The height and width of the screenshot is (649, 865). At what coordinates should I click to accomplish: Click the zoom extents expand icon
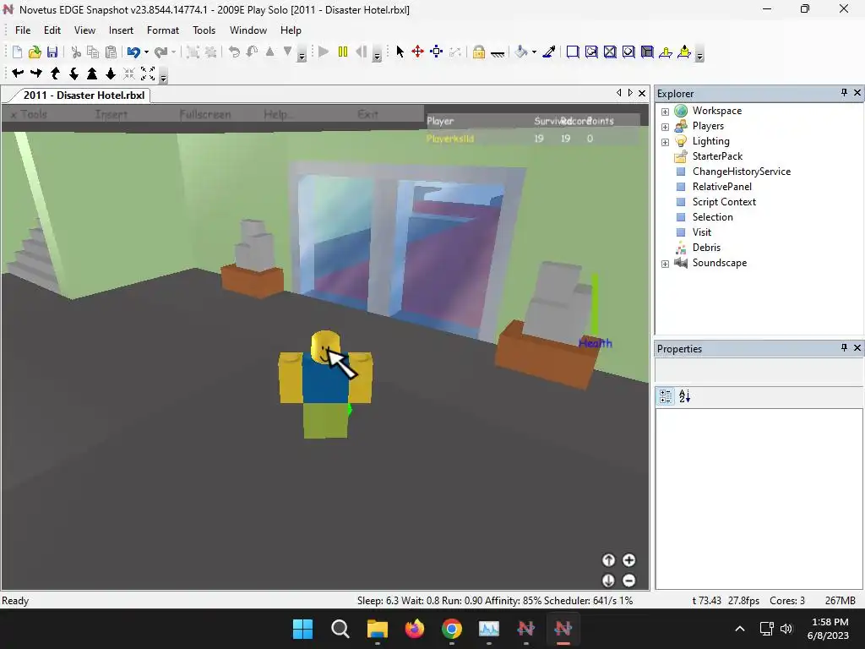(x=148, y=73)
